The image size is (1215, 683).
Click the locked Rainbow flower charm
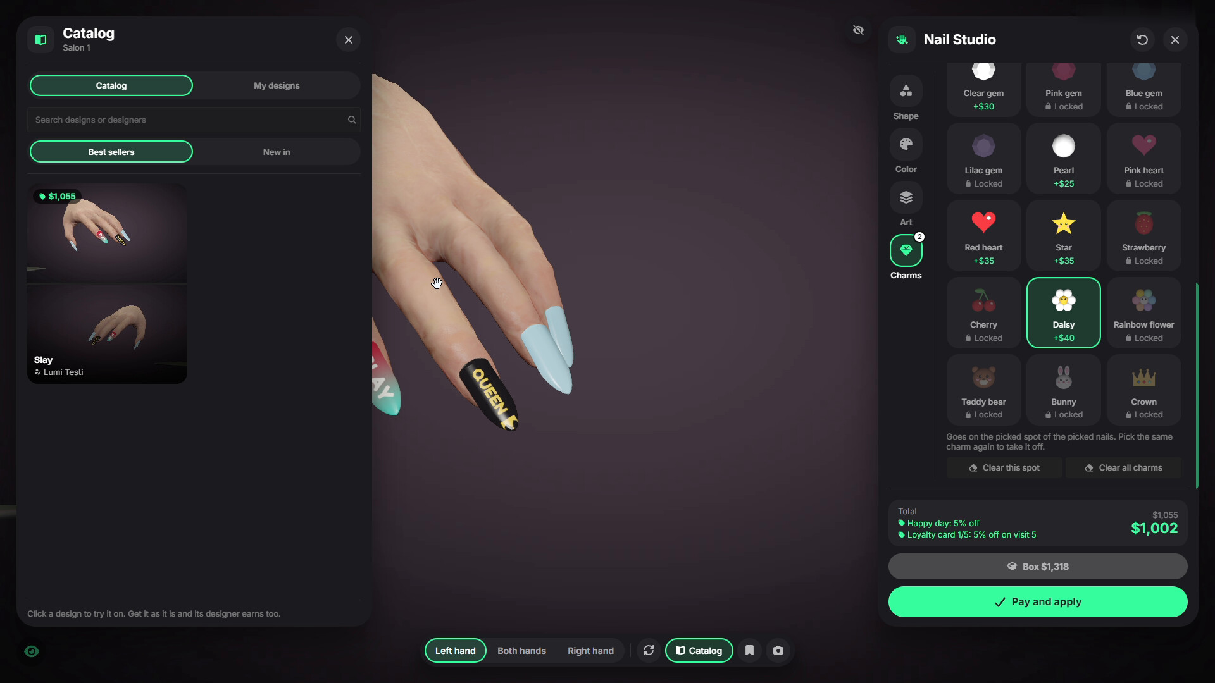[x=1143, y=312]
